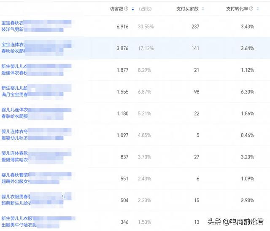270x231 pixels.
Task: Click the conversion rate 1.86%
Action: [x=248, y=113]
